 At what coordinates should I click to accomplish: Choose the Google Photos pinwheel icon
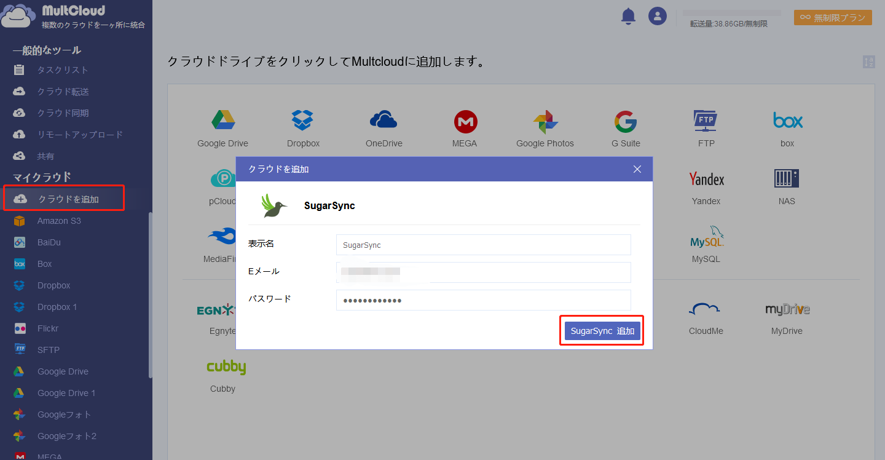[545, 122]
